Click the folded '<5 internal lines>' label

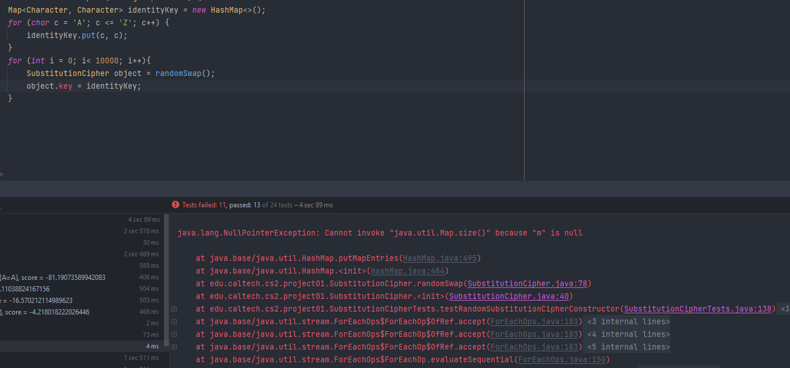(x=628, y=347)
